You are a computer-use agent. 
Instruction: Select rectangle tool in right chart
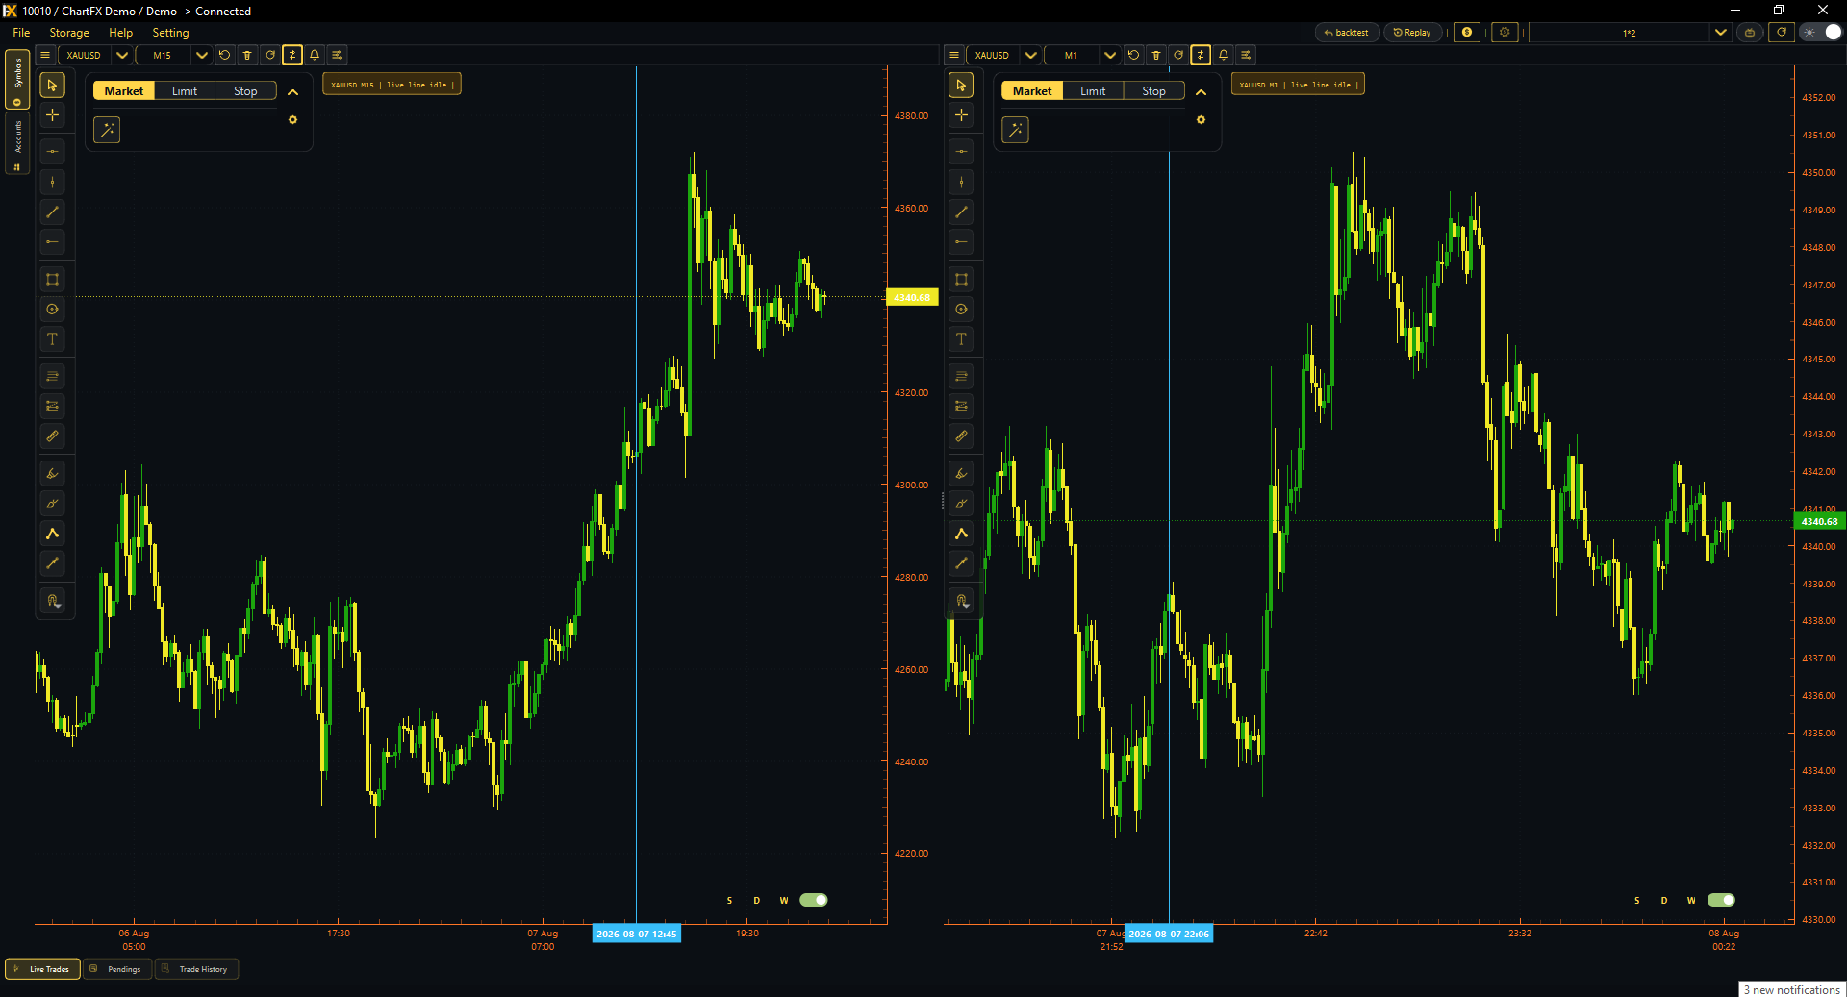[961, 280]
